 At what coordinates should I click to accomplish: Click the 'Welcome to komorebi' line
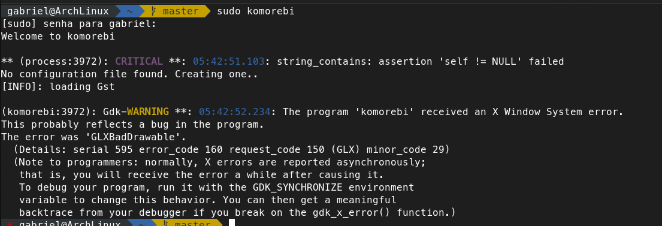pyautogui.click(x=58, y=37)
